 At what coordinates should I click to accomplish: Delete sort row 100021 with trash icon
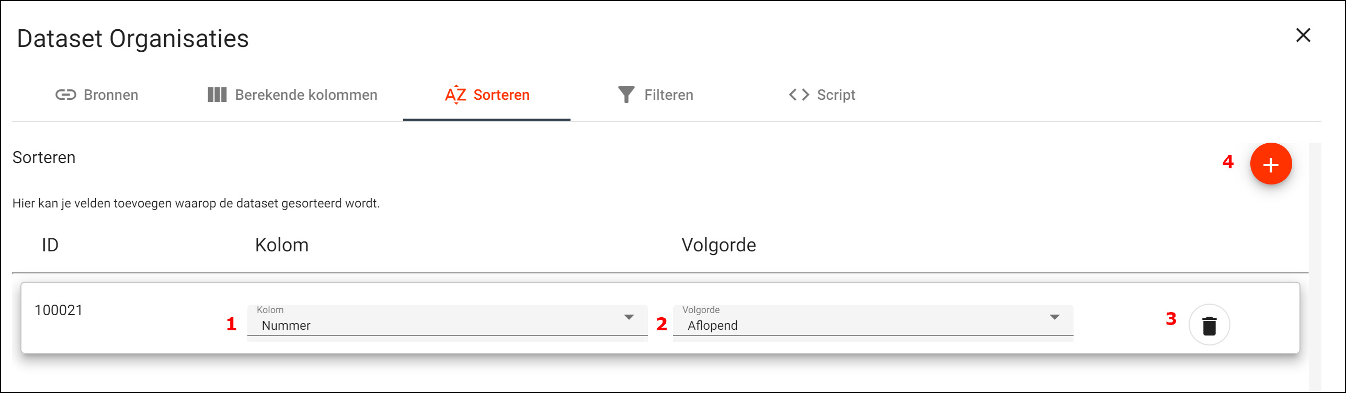(x=1209, y=325)
